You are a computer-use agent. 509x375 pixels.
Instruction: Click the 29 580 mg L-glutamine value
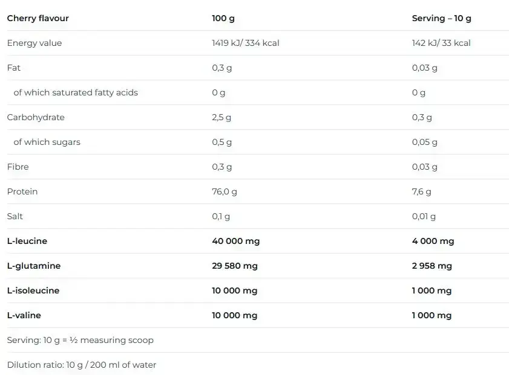[235, 266]
